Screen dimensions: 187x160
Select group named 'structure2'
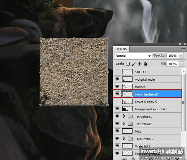point(144,124)
